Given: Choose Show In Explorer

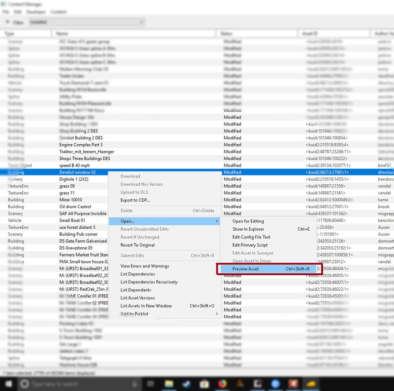Looking at the screenshot, I should point(268,229).
